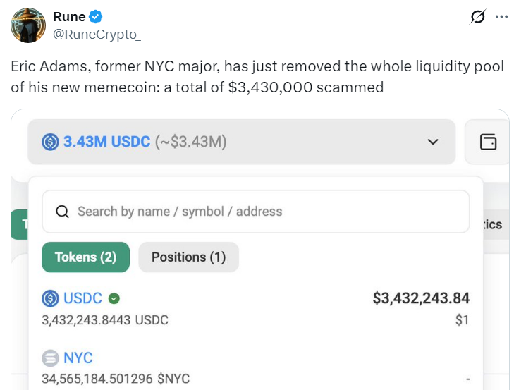
Task: Click the wallet icon button
Action: point(488,142)
